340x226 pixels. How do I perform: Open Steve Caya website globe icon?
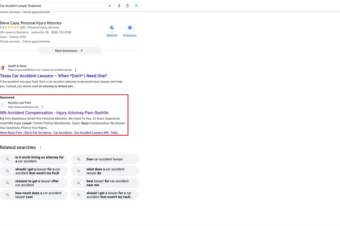(x=112, y=28)
